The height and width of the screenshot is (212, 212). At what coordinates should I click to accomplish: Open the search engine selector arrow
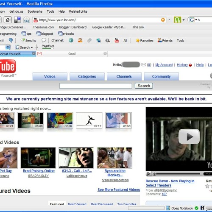click(196, 20)
